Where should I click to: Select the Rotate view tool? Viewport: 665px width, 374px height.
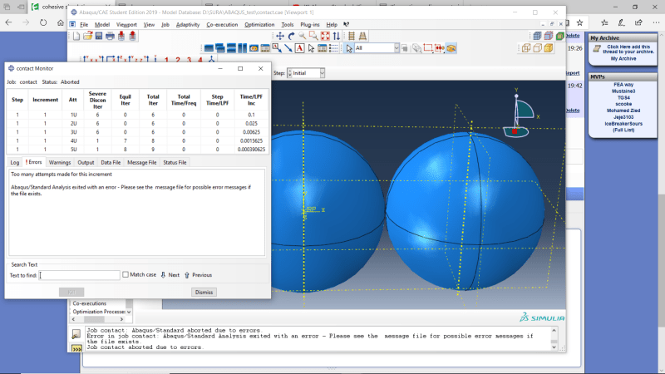292,36
